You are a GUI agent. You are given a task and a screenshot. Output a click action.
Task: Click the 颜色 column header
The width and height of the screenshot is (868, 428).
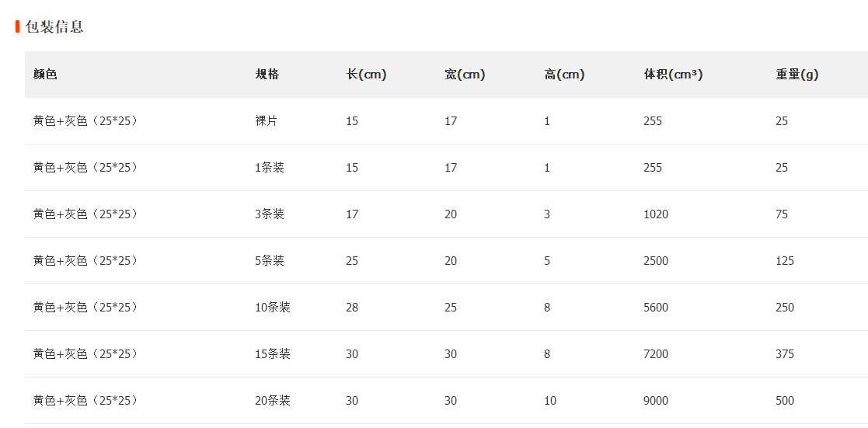[x=45, y=75]
